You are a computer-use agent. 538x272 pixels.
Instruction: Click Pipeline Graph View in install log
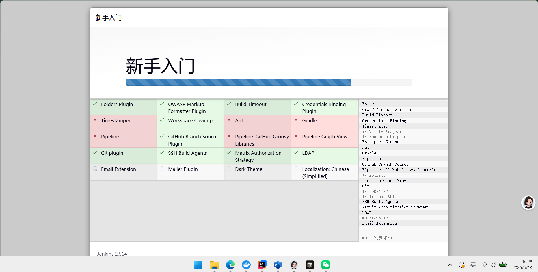[384, 180]
